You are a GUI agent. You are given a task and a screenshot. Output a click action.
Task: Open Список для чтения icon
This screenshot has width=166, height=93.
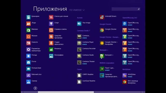[51, 17]
